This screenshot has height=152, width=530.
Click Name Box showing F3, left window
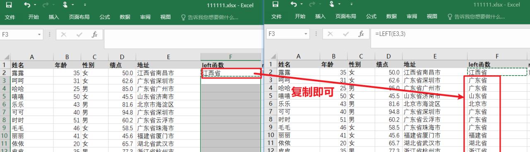coord(18,35)
